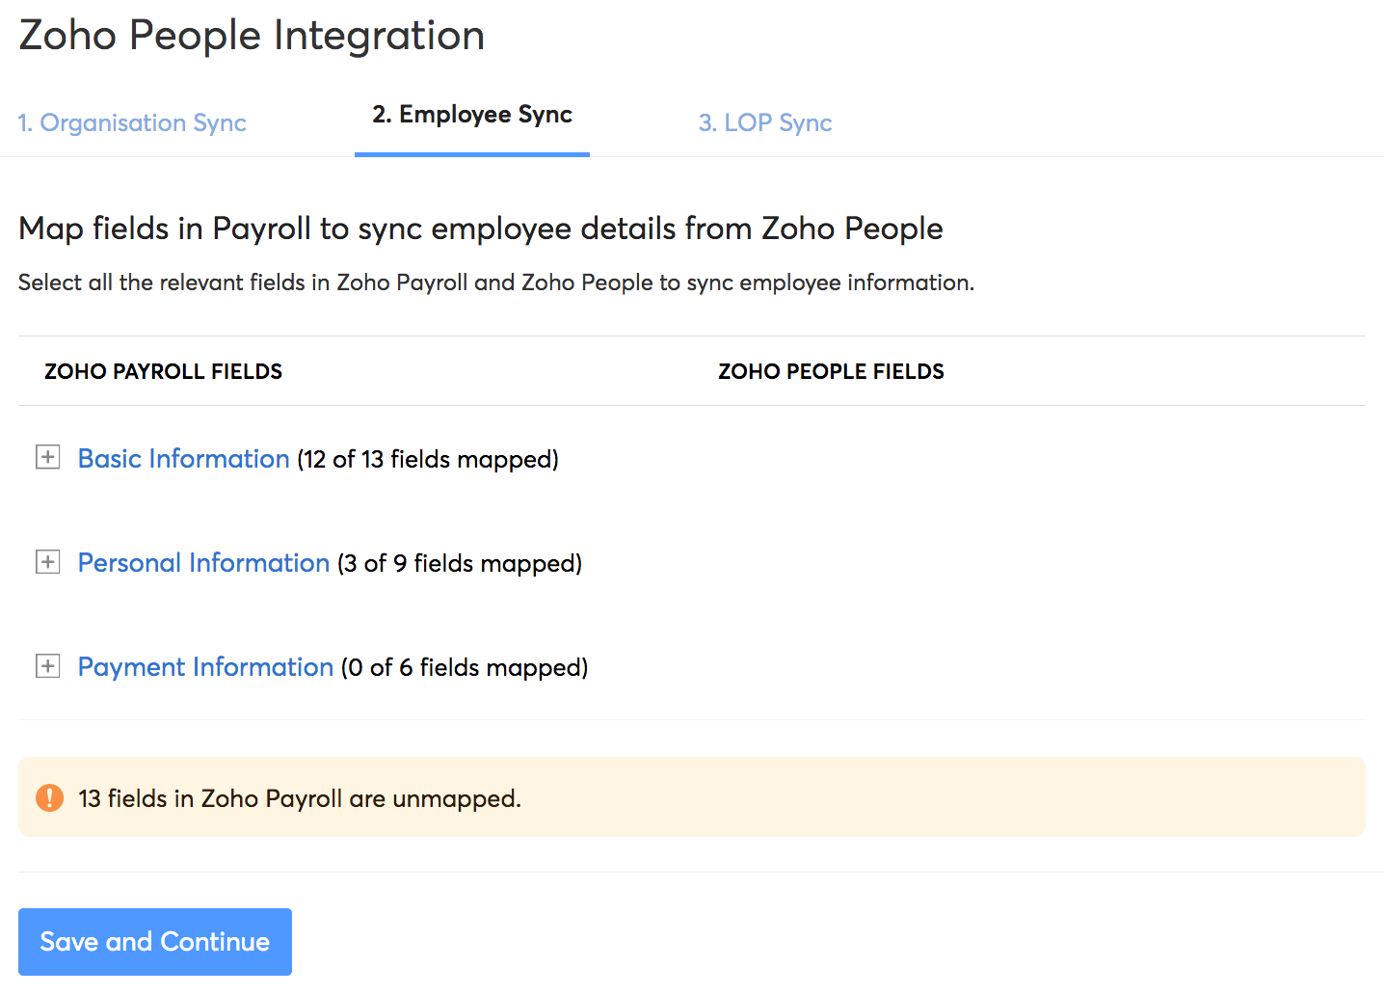Open the Personal Information field group
Viewport: 1384px width, 995px height.
tap(202, 562)
